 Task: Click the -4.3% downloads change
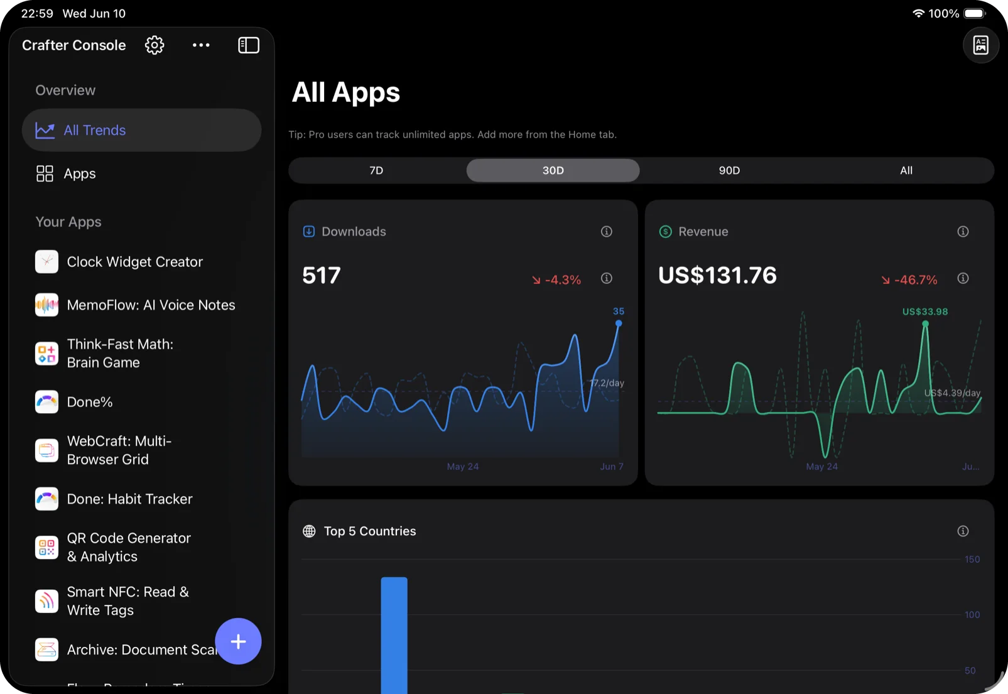556,280
